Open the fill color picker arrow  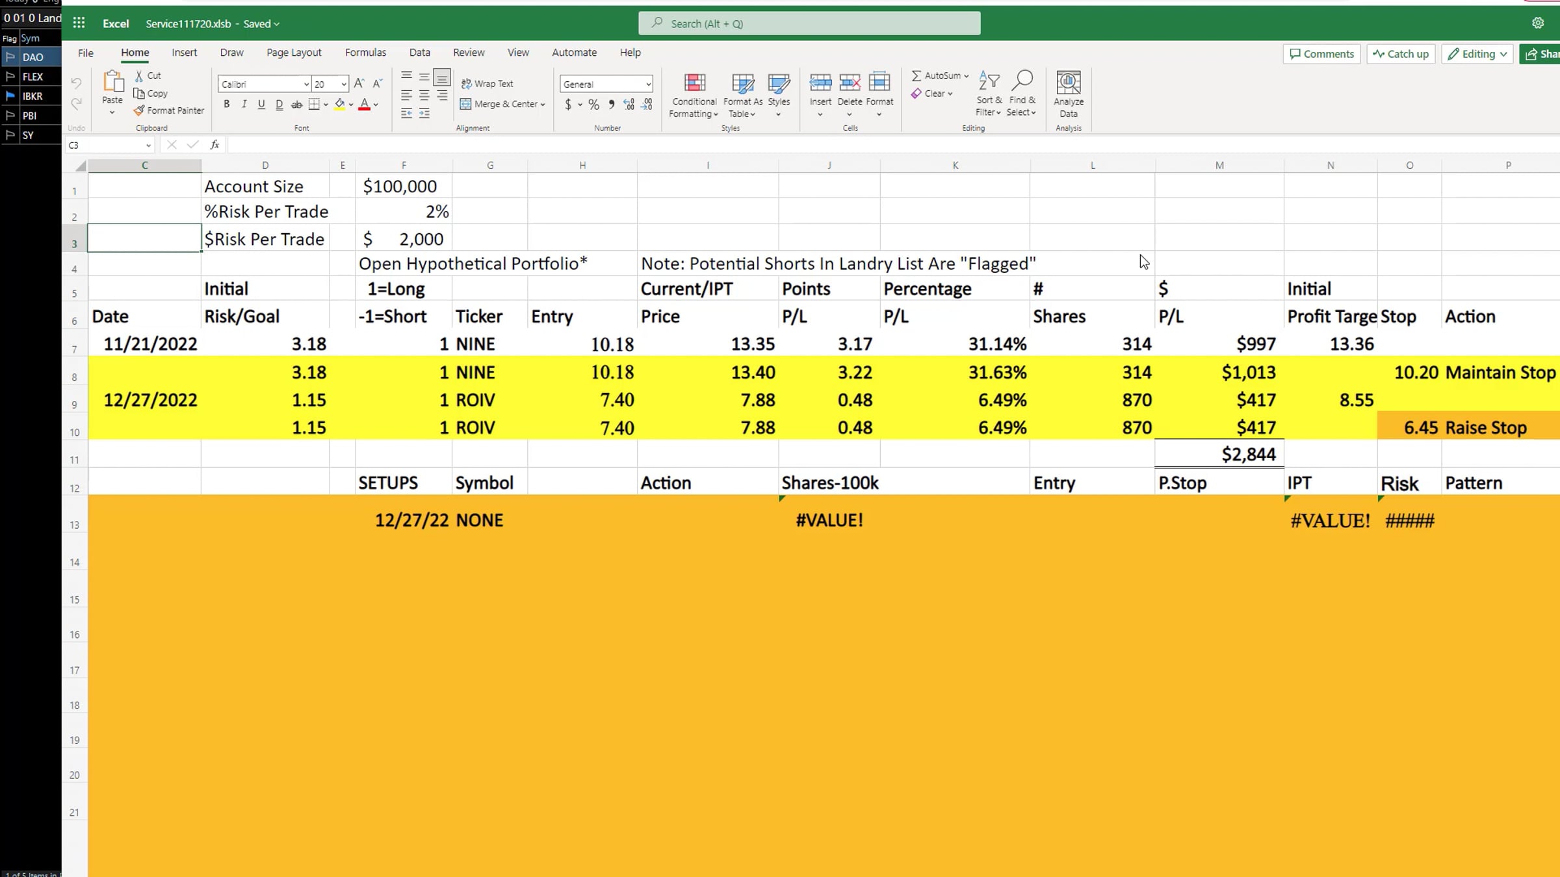coord(351,105)
